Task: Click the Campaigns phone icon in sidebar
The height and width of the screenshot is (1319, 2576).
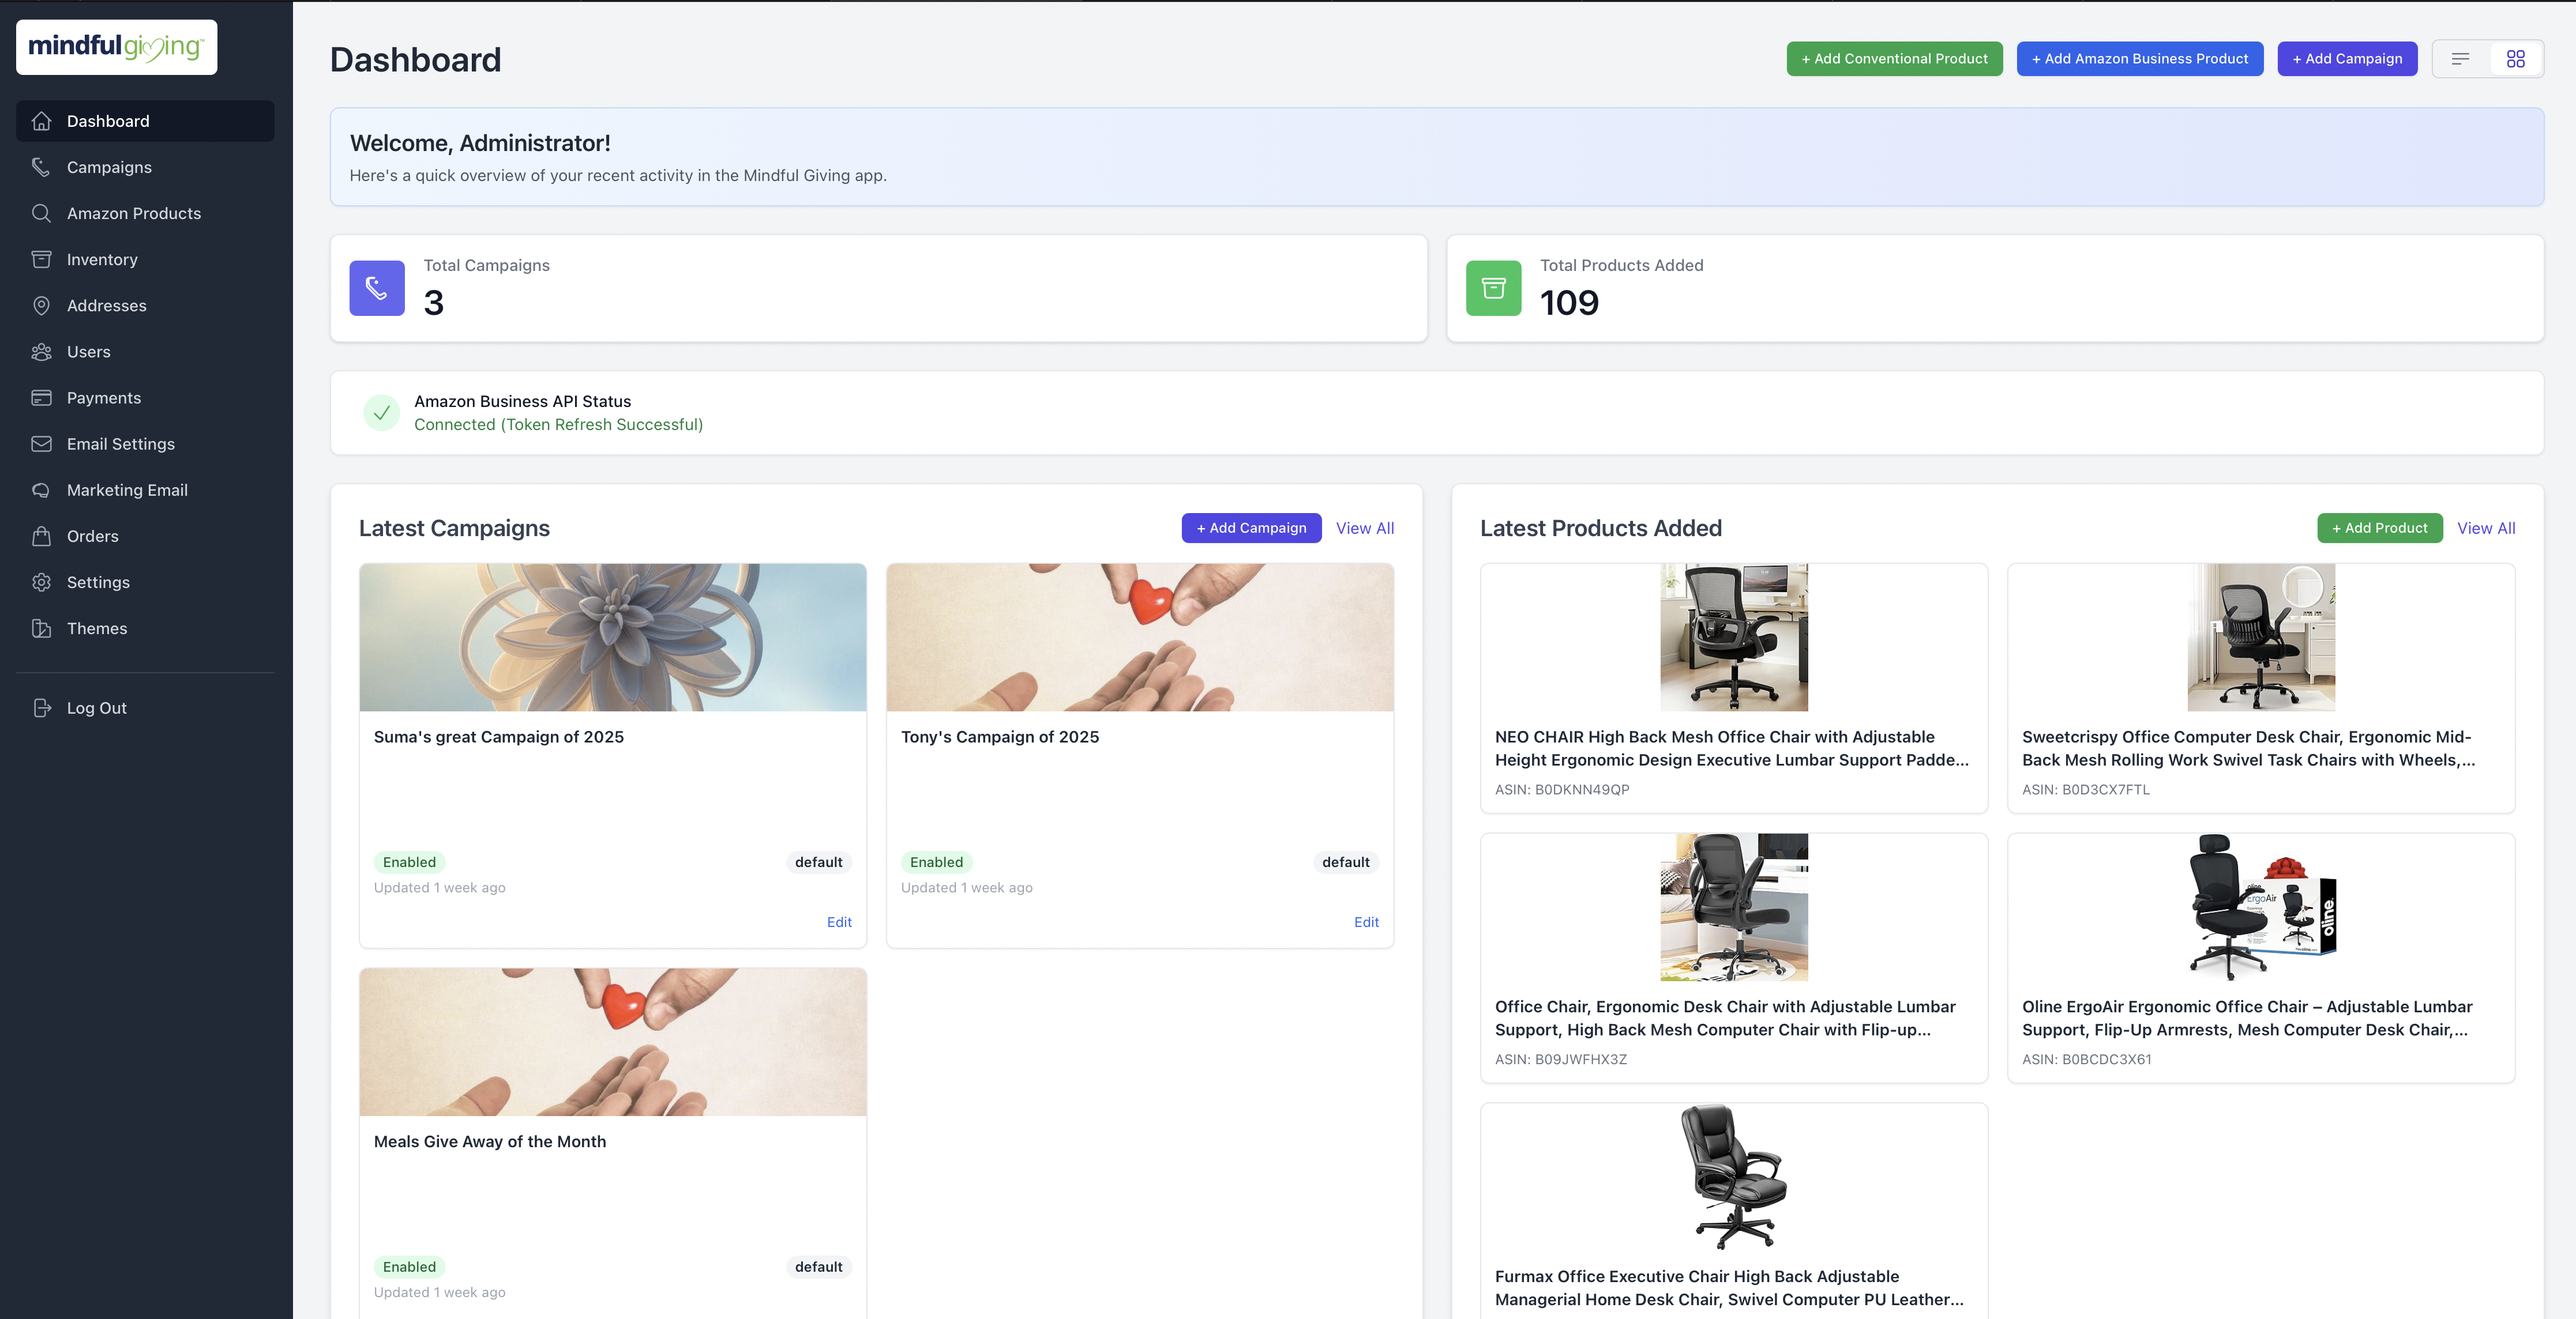Action: pyautogui.click(x=41, y=167)
